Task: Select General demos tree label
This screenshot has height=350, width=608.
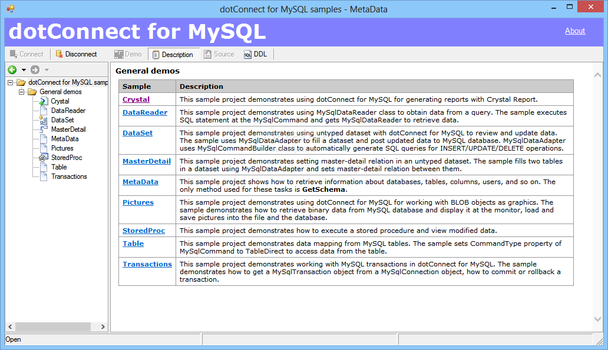Action: pyautogui.click(x=61, y=92)
